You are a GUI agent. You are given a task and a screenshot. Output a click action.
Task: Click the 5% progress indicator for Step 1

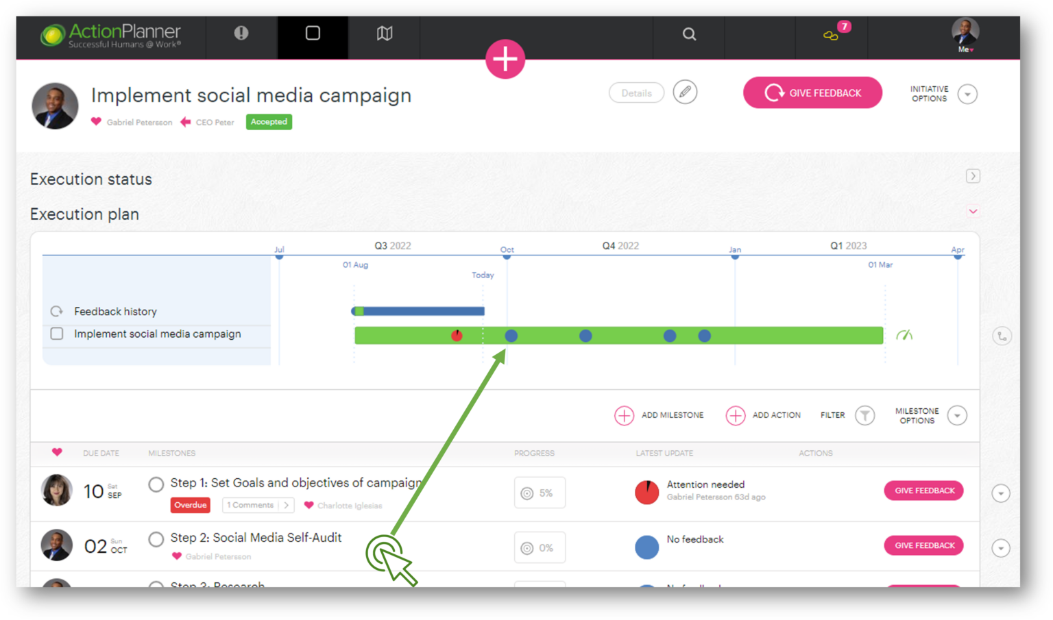coord(540,493)
